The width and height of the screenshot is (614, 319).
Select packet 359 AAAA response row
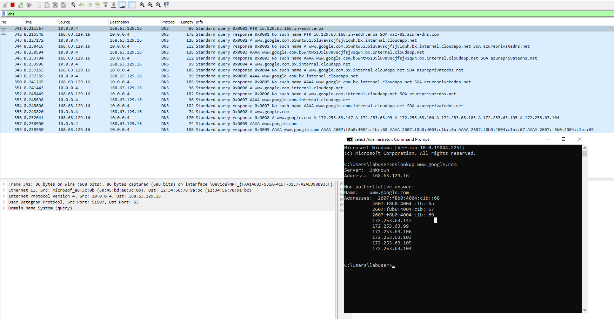coord(307,130)
